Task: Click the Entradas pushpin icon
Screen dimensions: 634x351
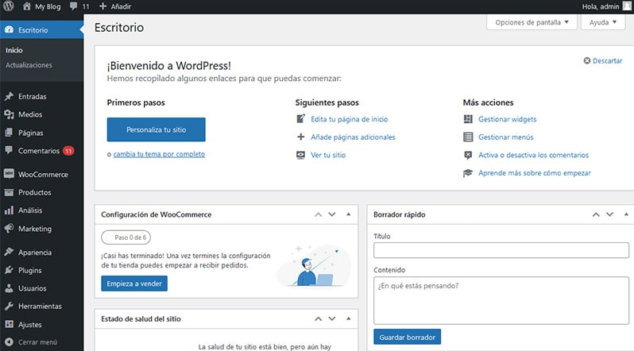Action: tap(9, 96)
